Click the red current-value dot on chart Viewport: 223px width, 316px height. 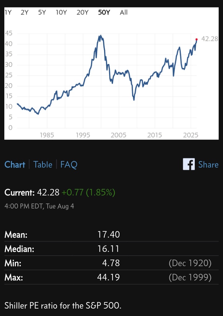tap(197, 40)
